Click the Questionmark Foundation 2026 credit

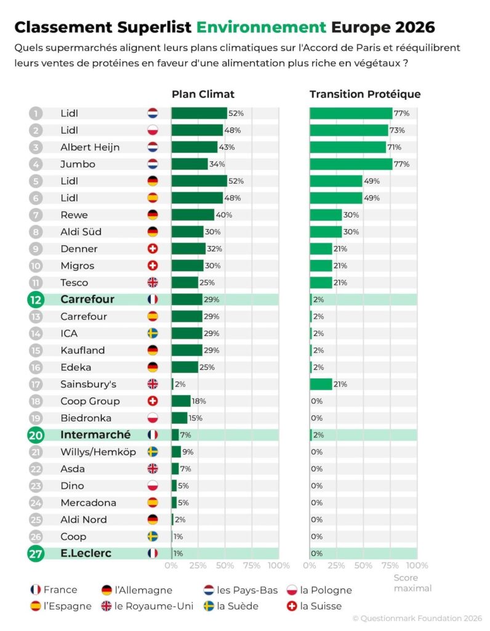point(417,618)
